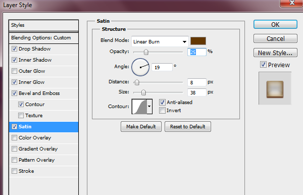
Task: Open the Outer Glow settings row
Action: pyautogui.click(x=43, y=71)
